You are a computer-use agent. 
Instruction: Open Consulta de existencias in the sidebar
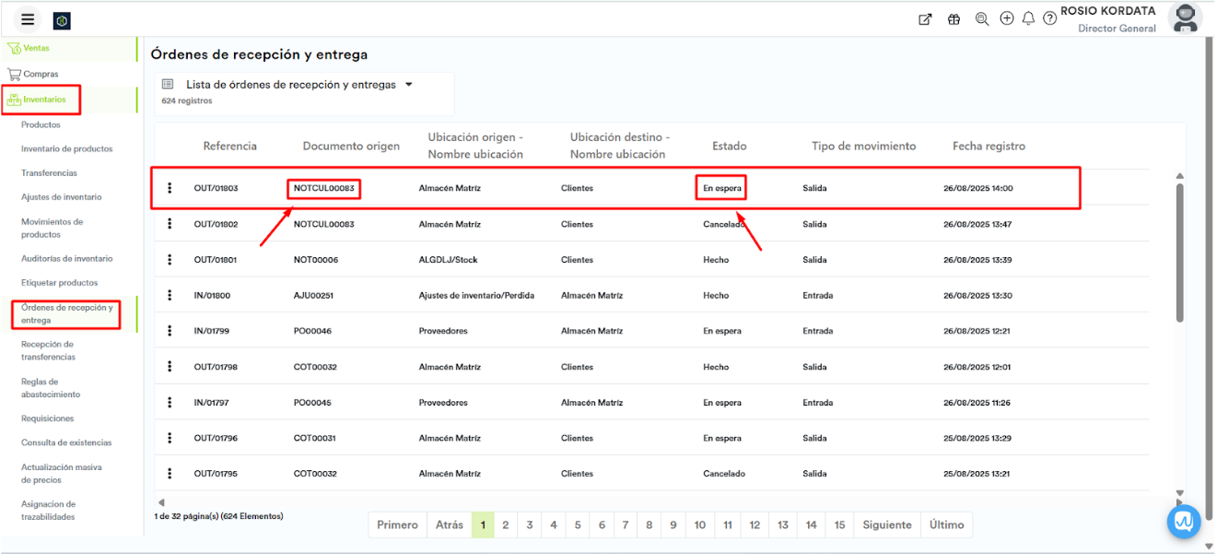click(x=66, y=443)
